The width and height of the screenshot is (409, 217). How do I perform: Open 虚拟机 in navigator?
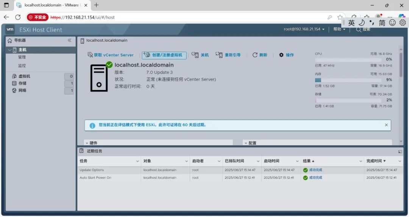tap(24, 76)
